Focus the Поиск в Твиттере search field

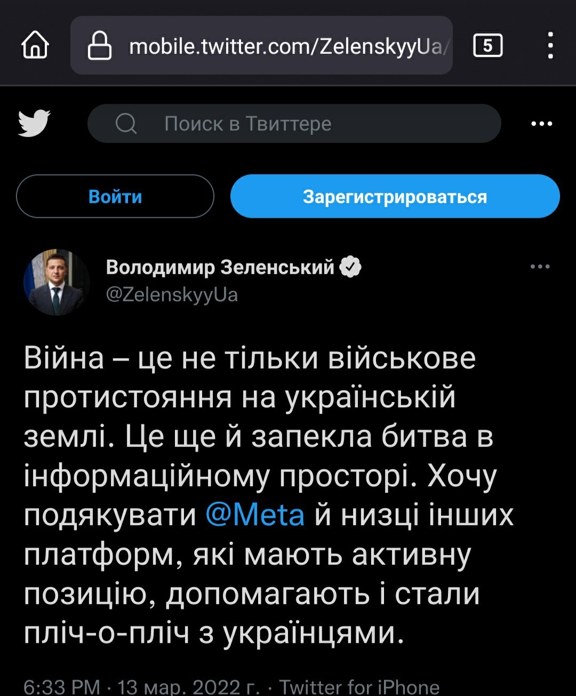tap(294, 123)
